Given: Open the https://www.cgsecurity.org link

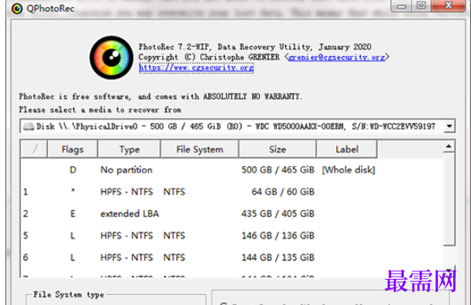Looking at the screenshot, I should click(197, 68).
